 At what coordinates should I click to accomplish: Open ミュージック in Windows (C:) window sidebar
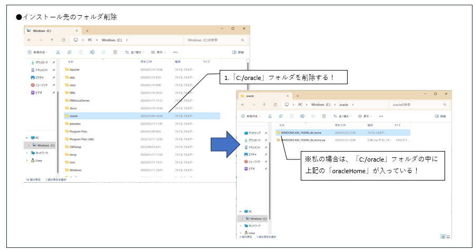(x=40, y=85)
